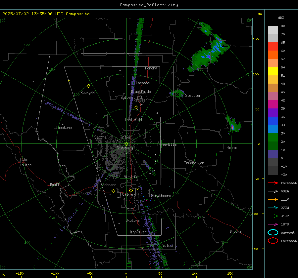The width and height of the screenshot is (298, 278).
Task: Click the Innisfail label
Action: [x=133, y=120]
